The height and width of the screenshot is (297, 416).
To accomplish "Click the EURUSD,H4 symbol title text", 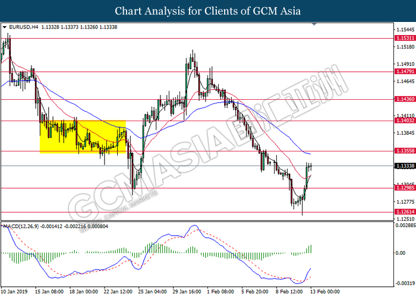I will click(x=24, y=27).
